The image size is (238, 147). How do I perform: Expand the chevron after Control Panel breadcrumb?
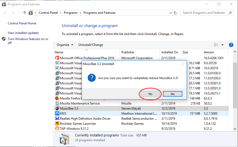click(61, 13)
